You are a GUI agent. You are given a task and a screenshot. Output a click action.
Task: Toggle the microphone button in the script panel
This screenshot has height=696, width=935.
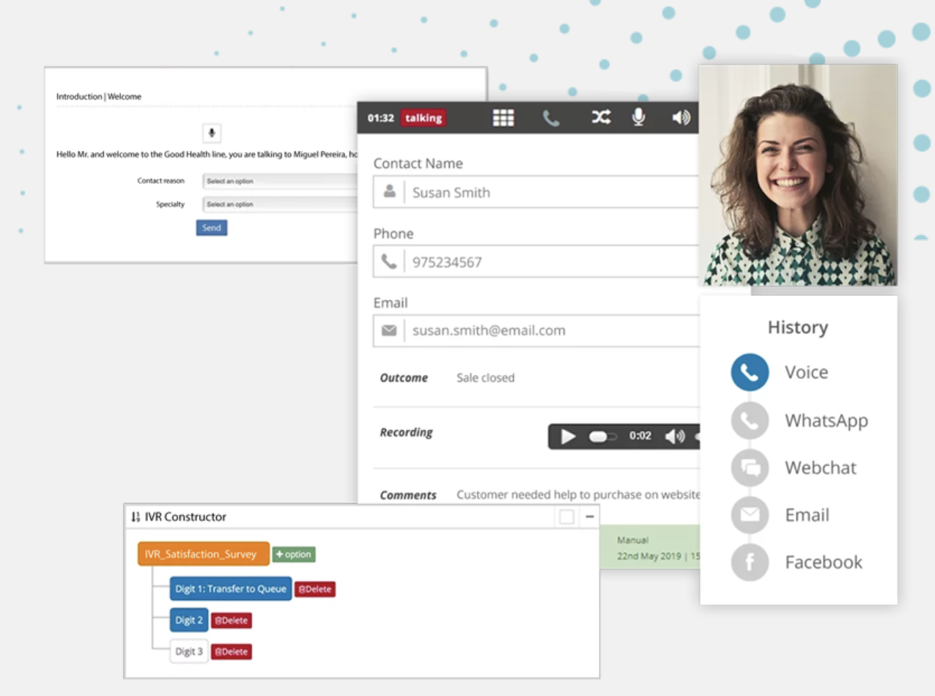pos(212,133)
